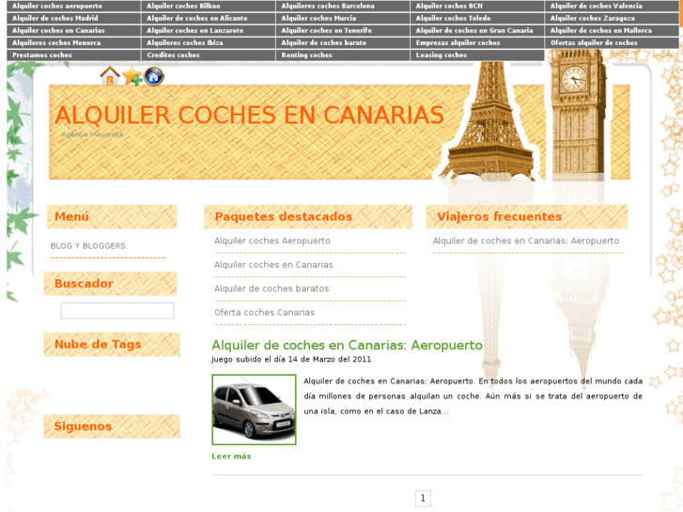683x512 pixels.
Task: Select Alquiler de coches en Gran Canaria
Action: coord(474,30)
